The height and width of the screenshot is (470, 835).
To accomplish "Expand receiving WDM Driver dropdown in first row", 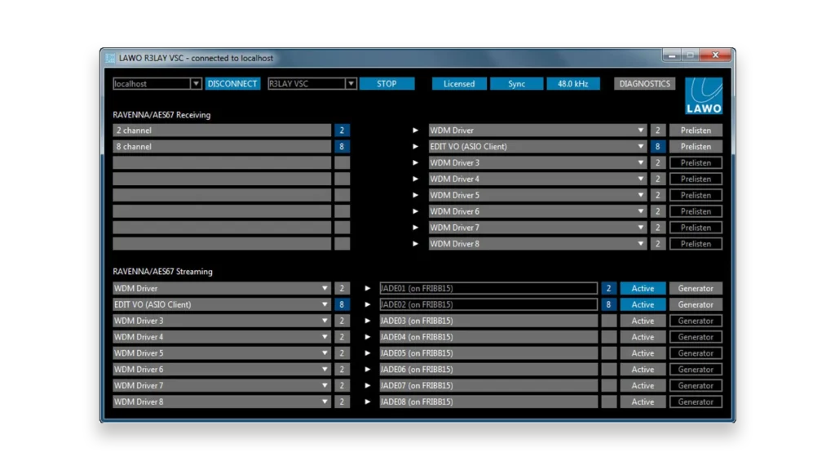I will point(641,131).
